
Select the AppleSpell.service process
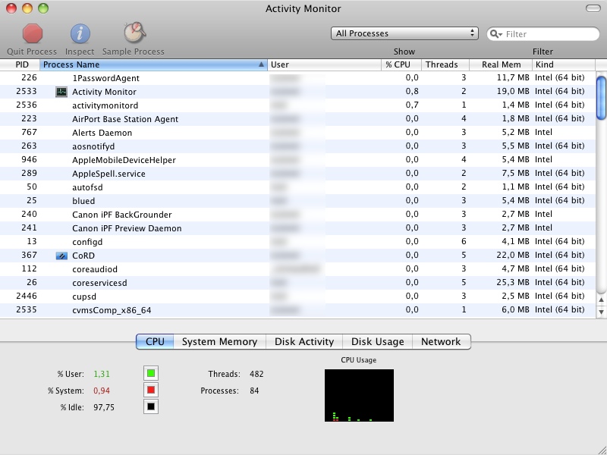[x=297, y=174]
